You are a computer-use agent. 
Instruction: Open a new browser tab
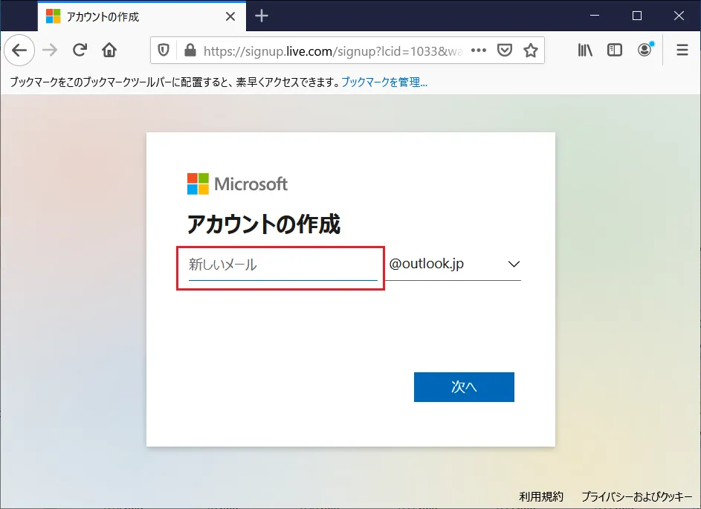262,16
